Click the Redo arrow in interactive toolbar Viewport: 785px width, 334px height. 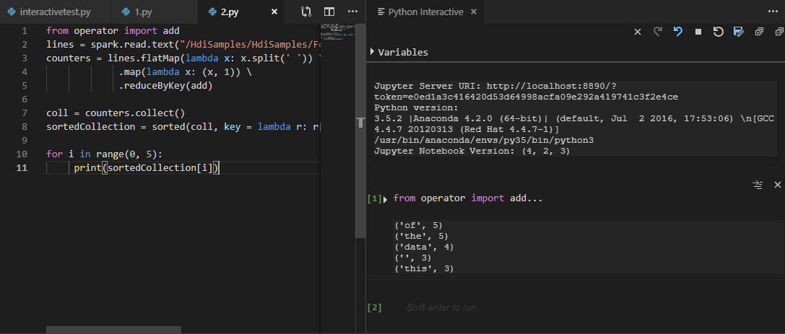click(x=658, y=32)
